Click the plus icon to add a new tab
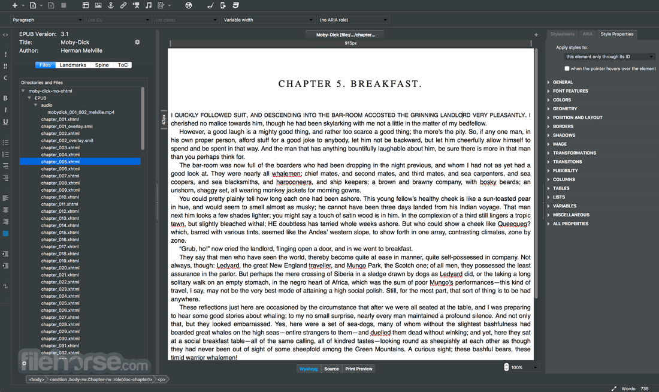This screenshot has height=392, width=659. click(x=536, y=35)
